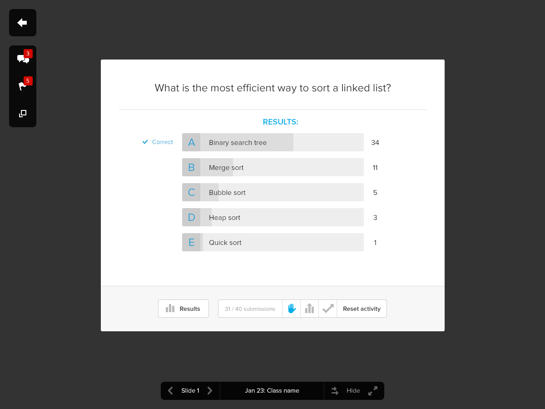The image size is (545, 409).
Task: Open the chat messages icon with 3 badge
Action: pyautogui.click(x=23, y=59)
